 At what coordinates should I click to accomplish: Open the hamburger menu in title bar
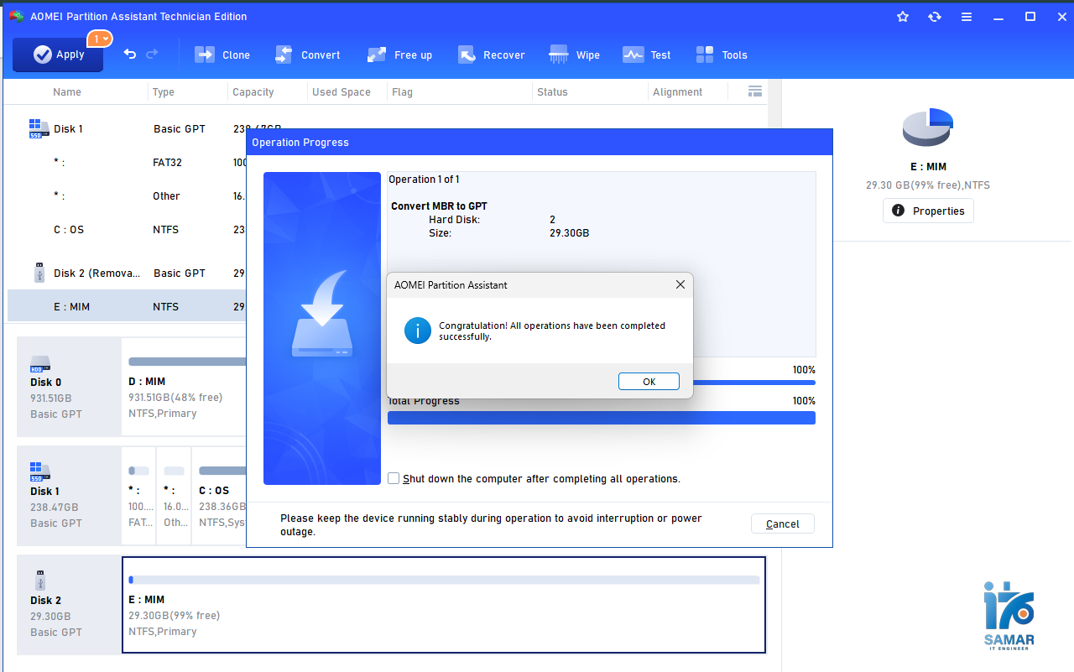click(x=967, y=17)
